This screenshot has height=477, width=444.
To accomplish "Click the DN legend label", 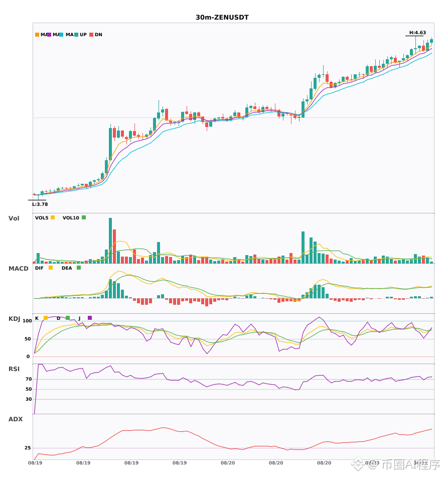I will click(x=98, y=35).
